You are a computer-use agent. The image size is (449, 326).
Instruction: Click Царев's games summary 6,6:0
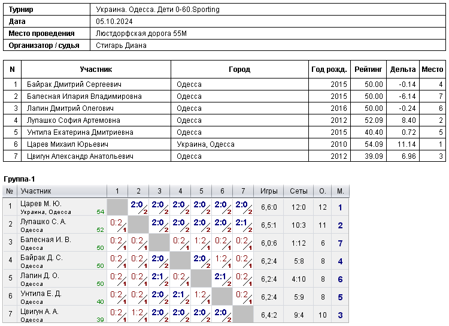click(x=269, y=207)
